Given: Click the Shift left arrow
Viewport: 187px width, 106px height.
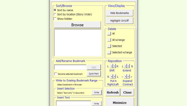Looking at the screenshot, I should click(x=112, y=66).
